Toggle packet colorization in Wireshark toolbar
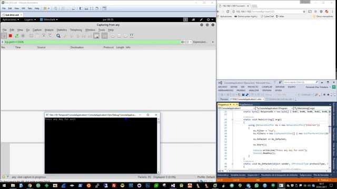Screen dimensions: 337x189 (x=105, y=36)
